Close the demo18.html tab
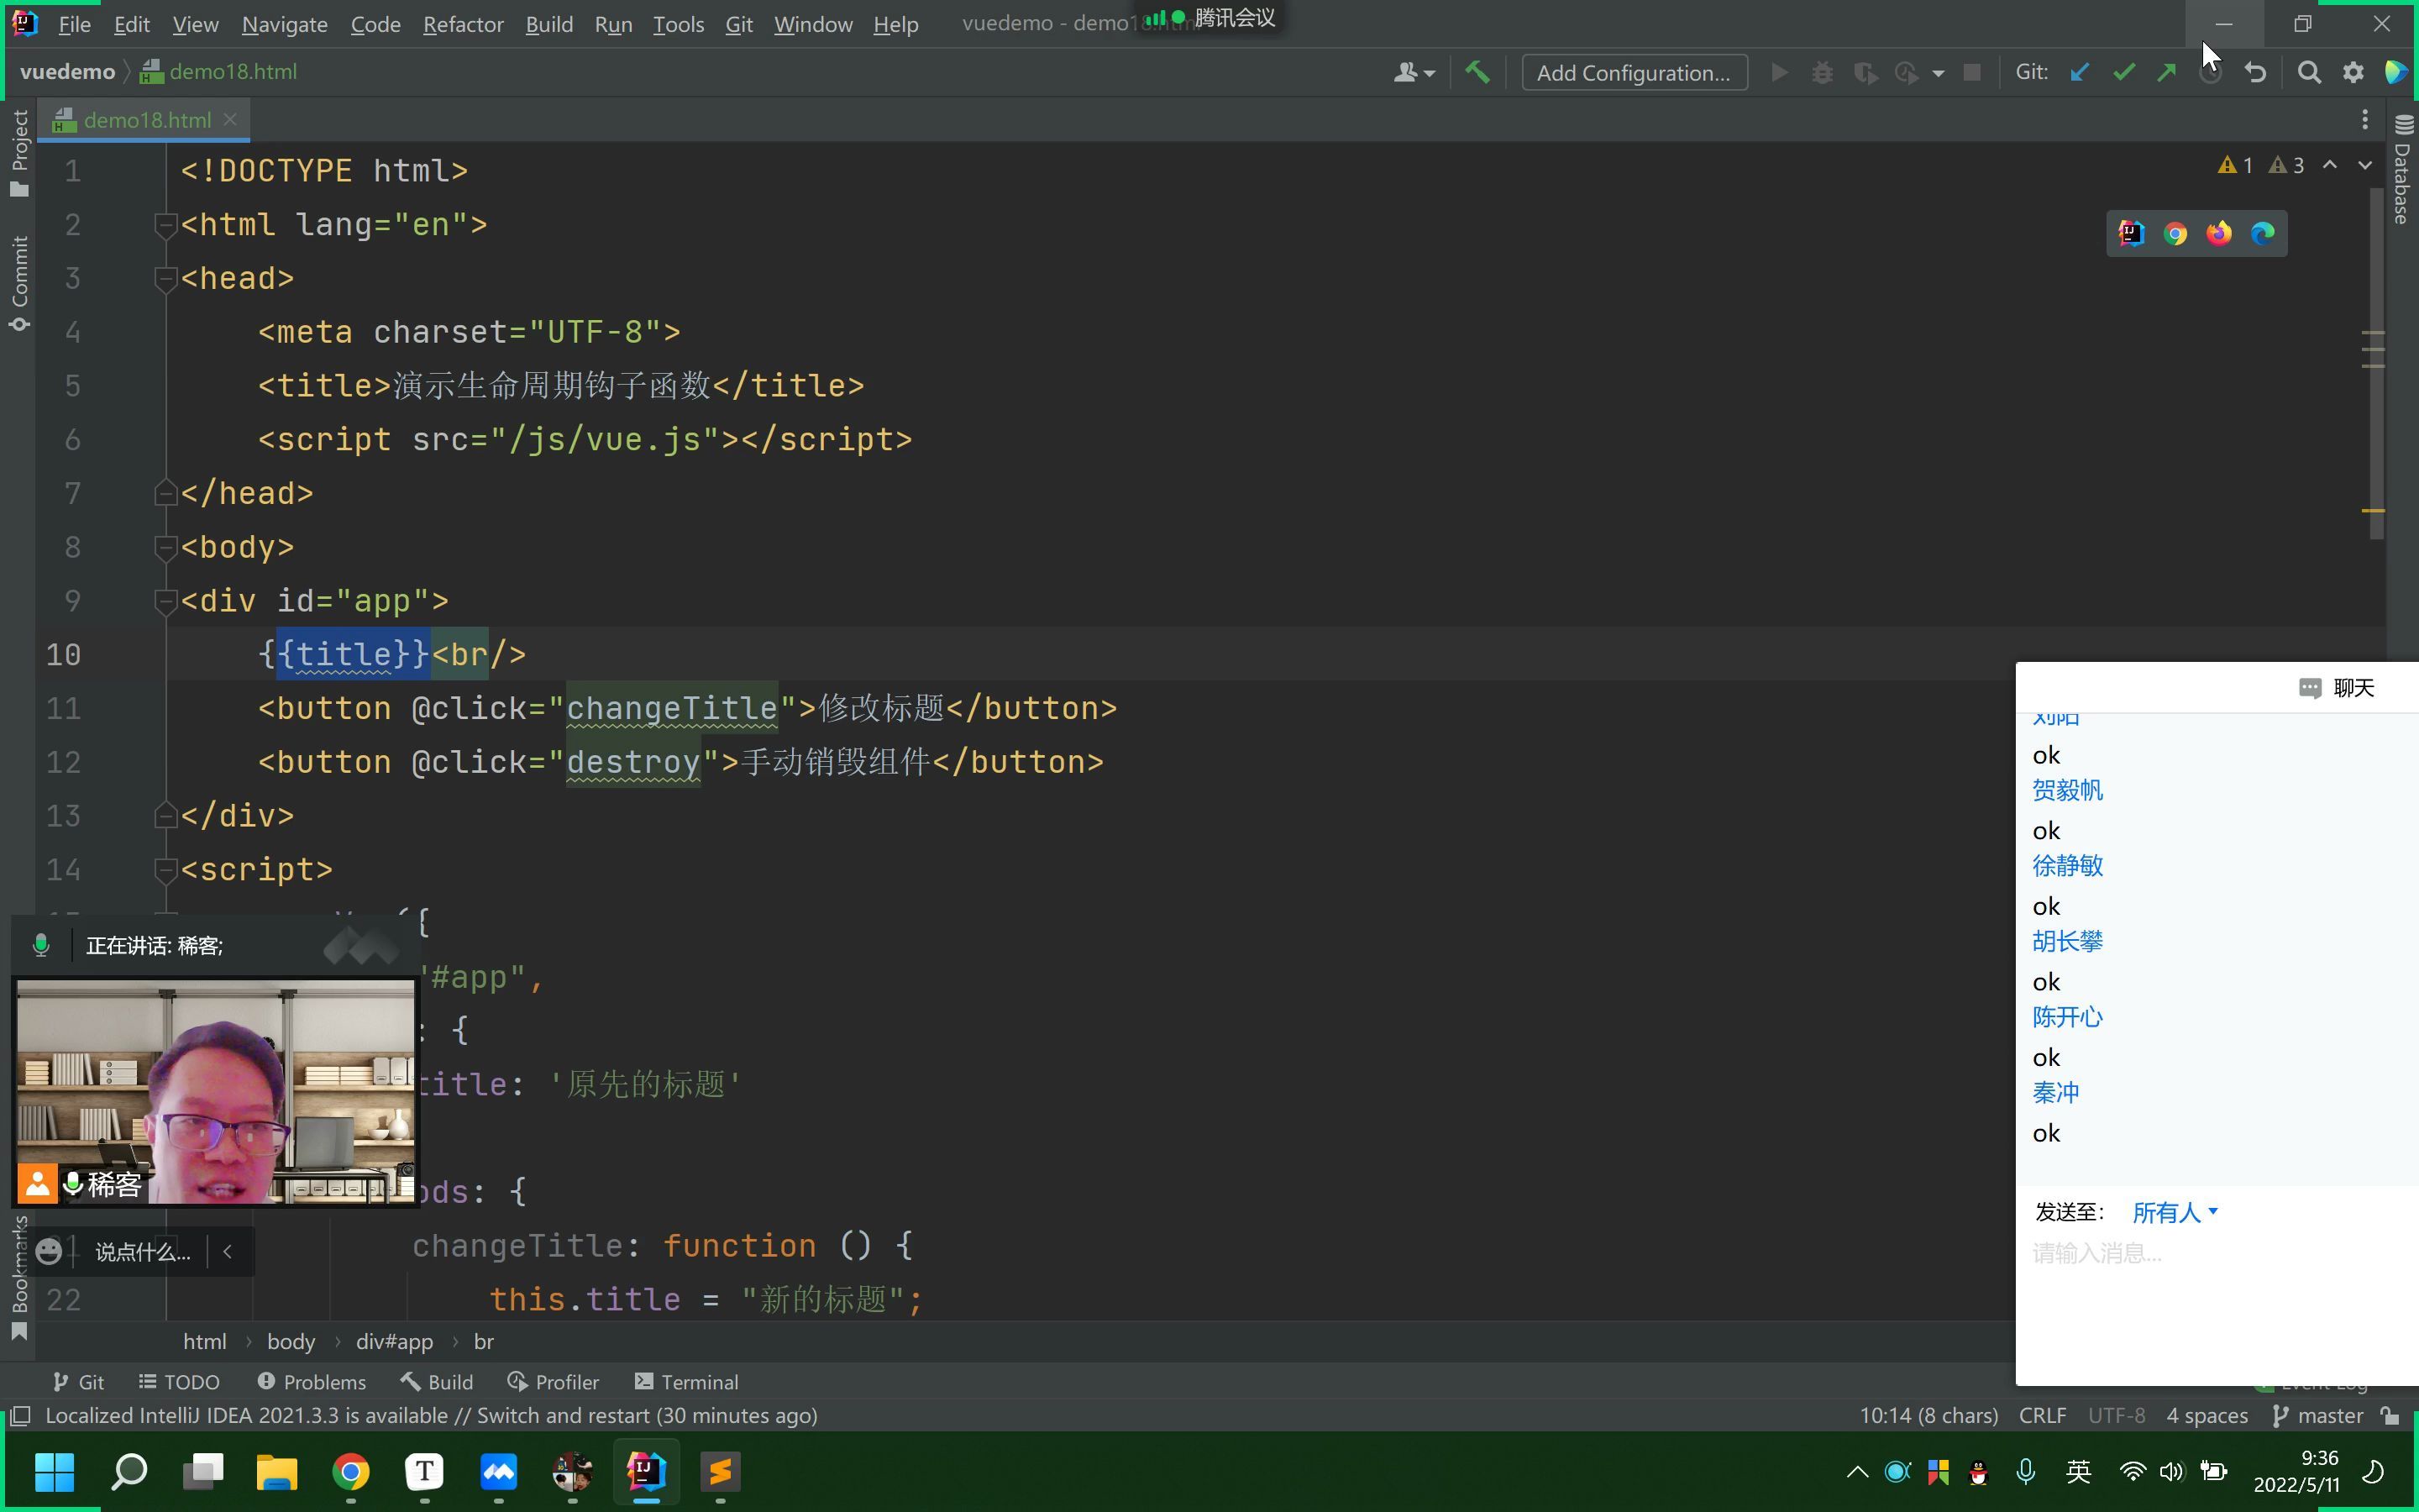2419x1512 pixels. click(x=230, y=119)
